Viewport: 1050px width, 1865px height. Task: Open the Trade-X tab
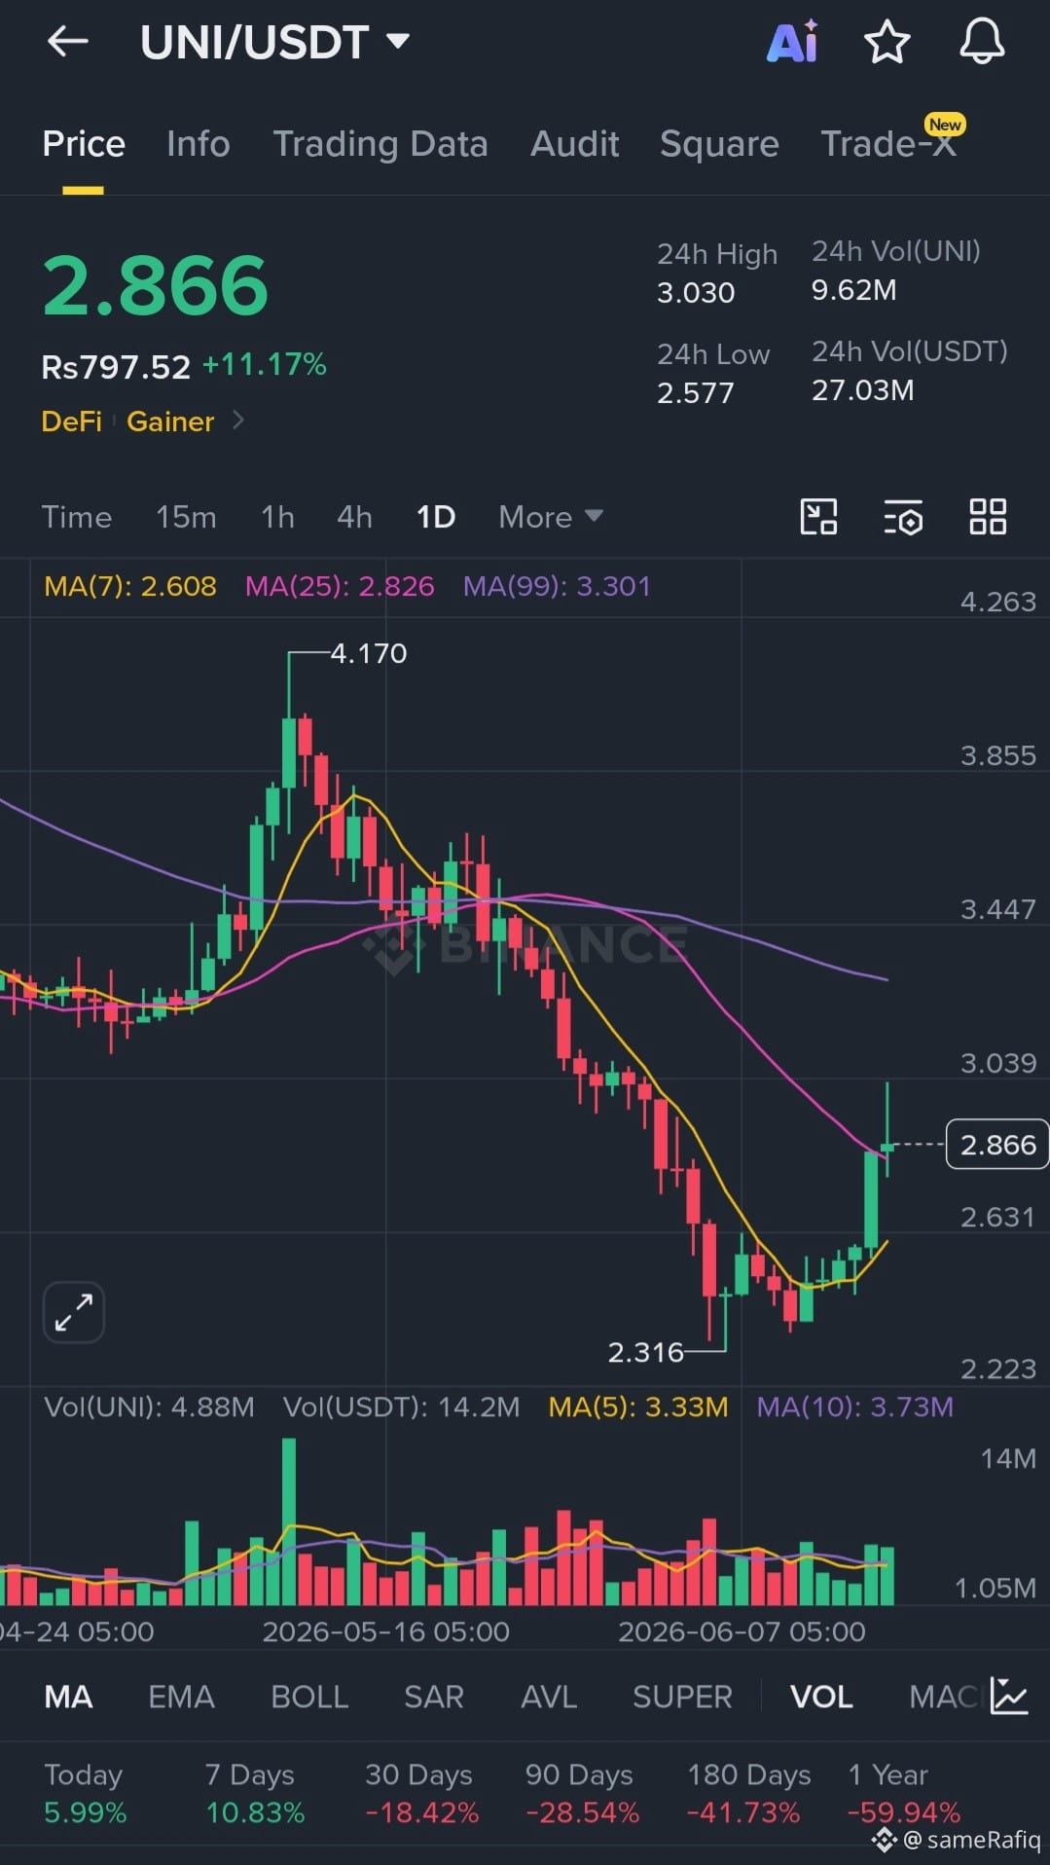tap(888, 144)
